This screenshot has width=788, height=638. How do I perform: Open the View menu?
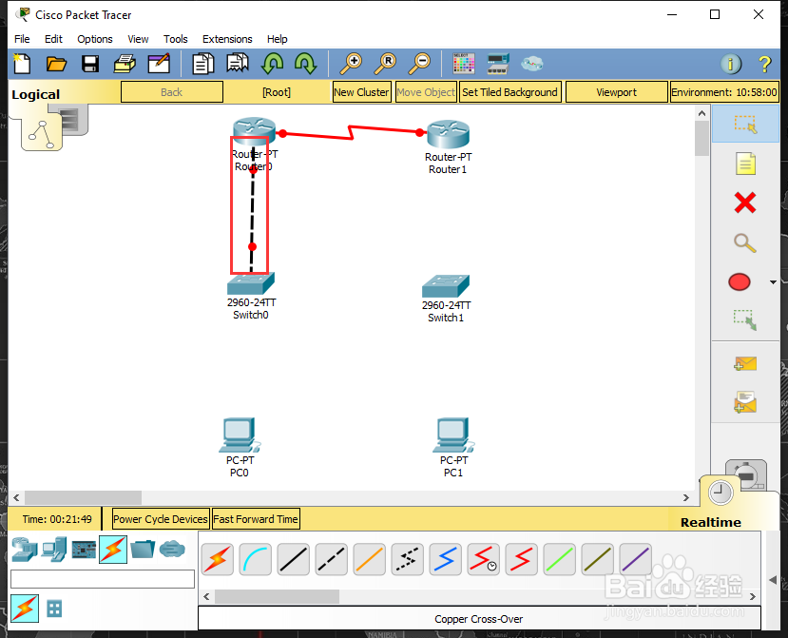pos(138,39)
